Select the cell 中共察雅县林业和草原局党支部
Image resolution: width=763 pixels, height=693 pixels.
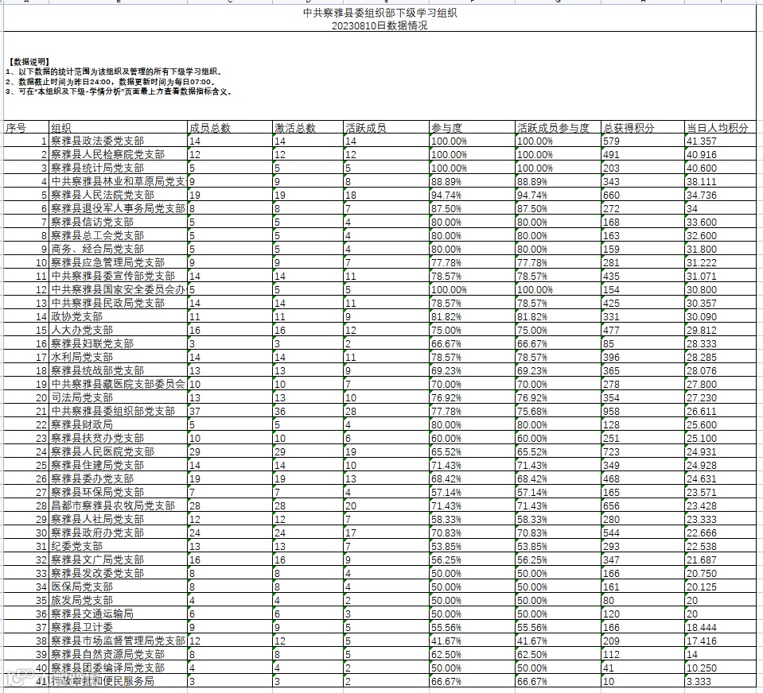[119, 182]
